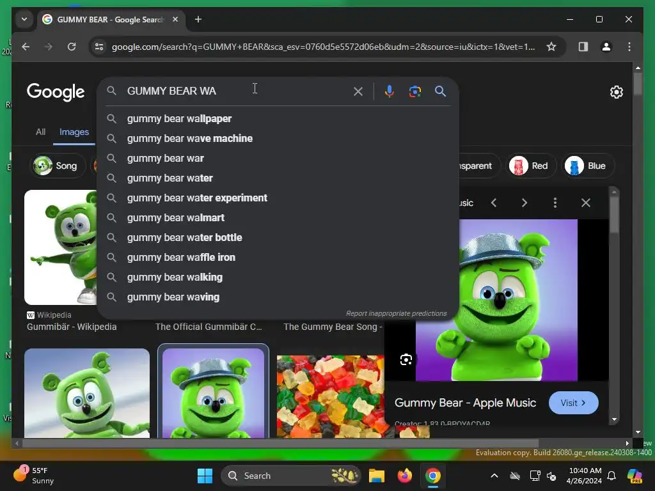The height and width of the screenshot is (491, 655).
Task: Click the page vertical scrollbar thumb
Action: coord(638,84)
